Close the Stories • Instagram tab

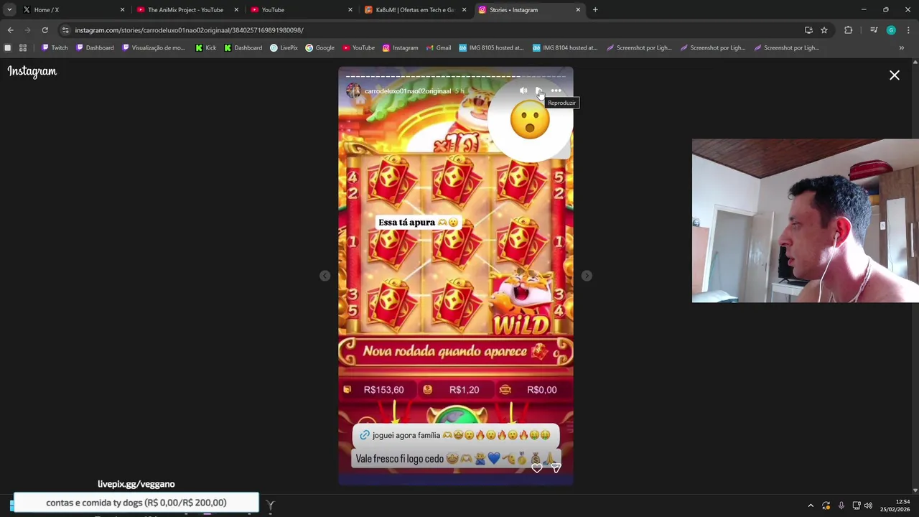[578, 10]
